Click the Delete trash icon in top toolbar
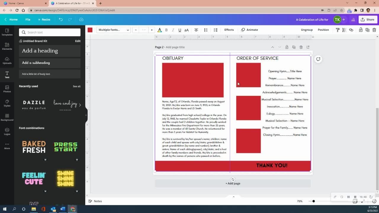The width and height of the screenshot is (379, 213). [374, 30]
